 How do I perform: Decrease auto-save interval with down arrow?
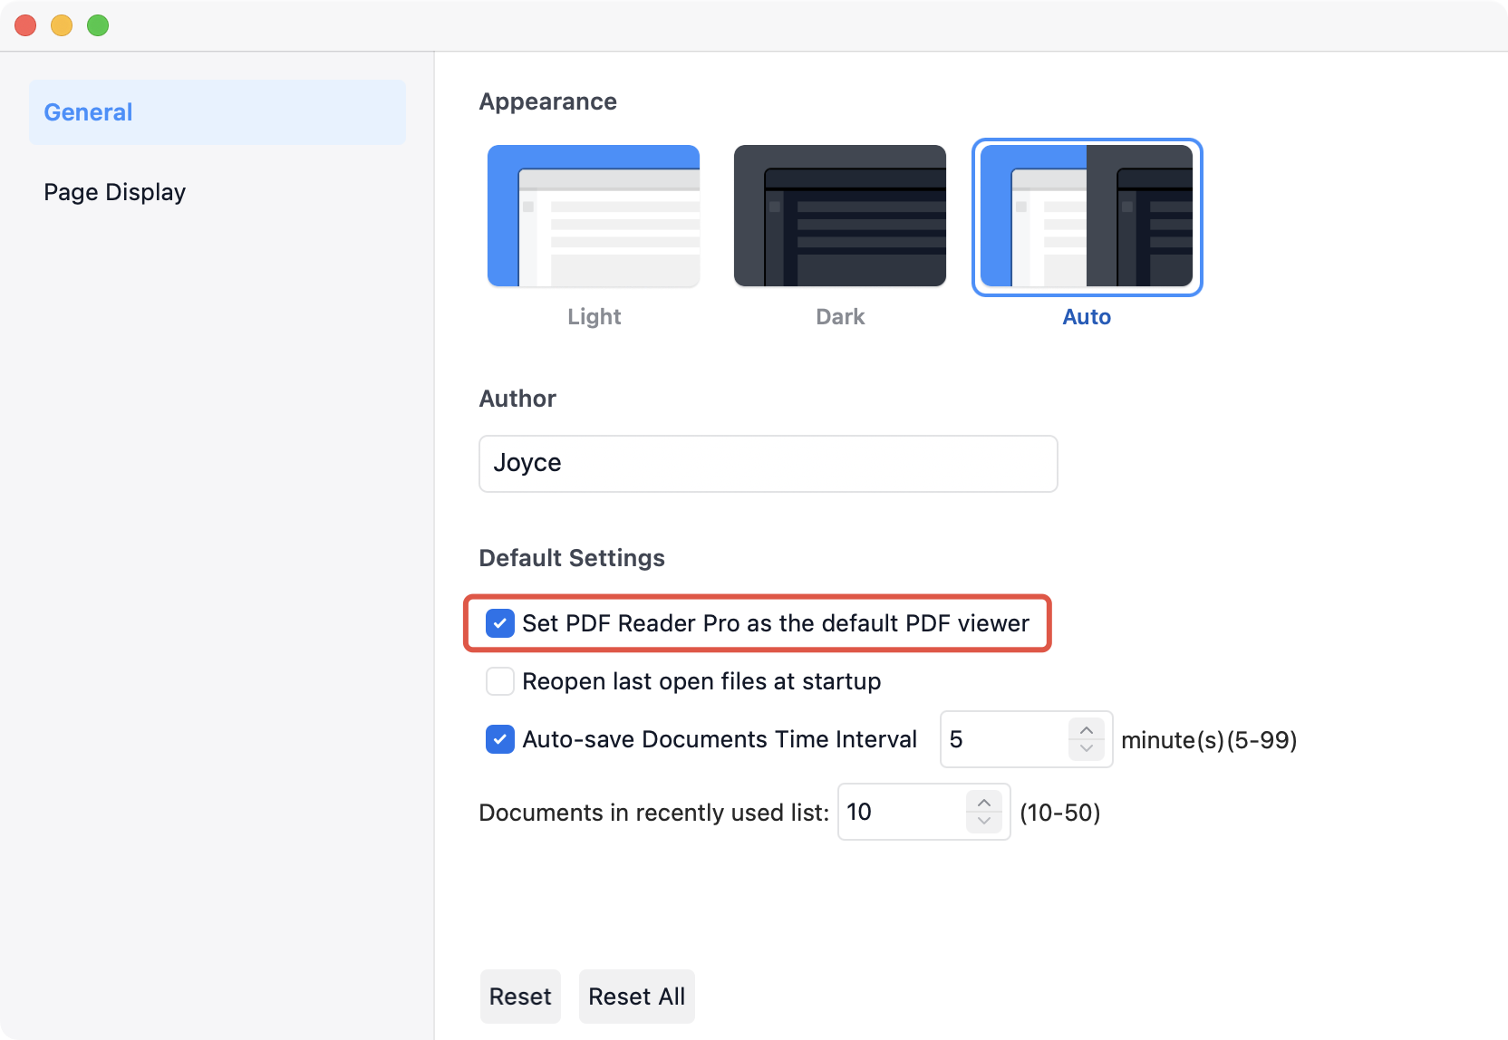[1086, 749]
